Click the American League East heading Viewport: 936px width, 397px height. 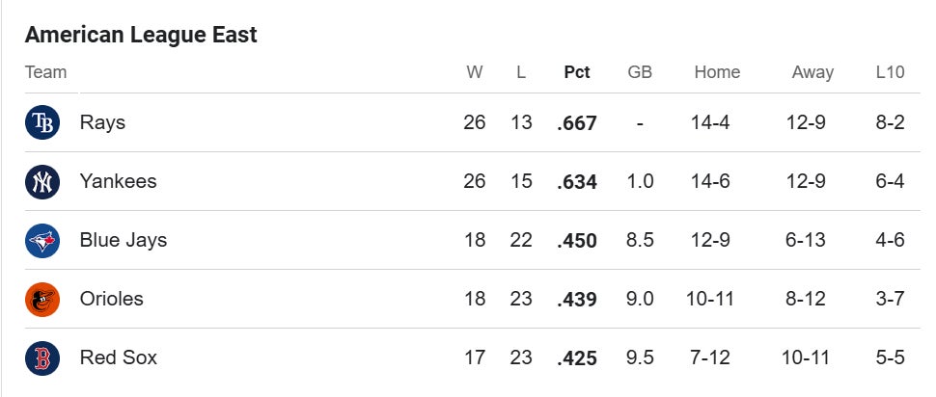(x=141, y=35)
